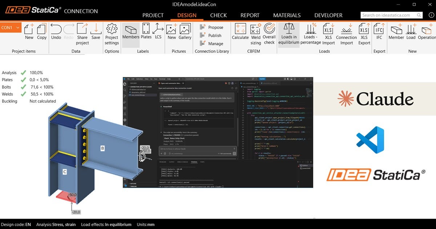Click Design code: EN in status bar
This screenshot has height=229, width=436.
click(16, 225)
